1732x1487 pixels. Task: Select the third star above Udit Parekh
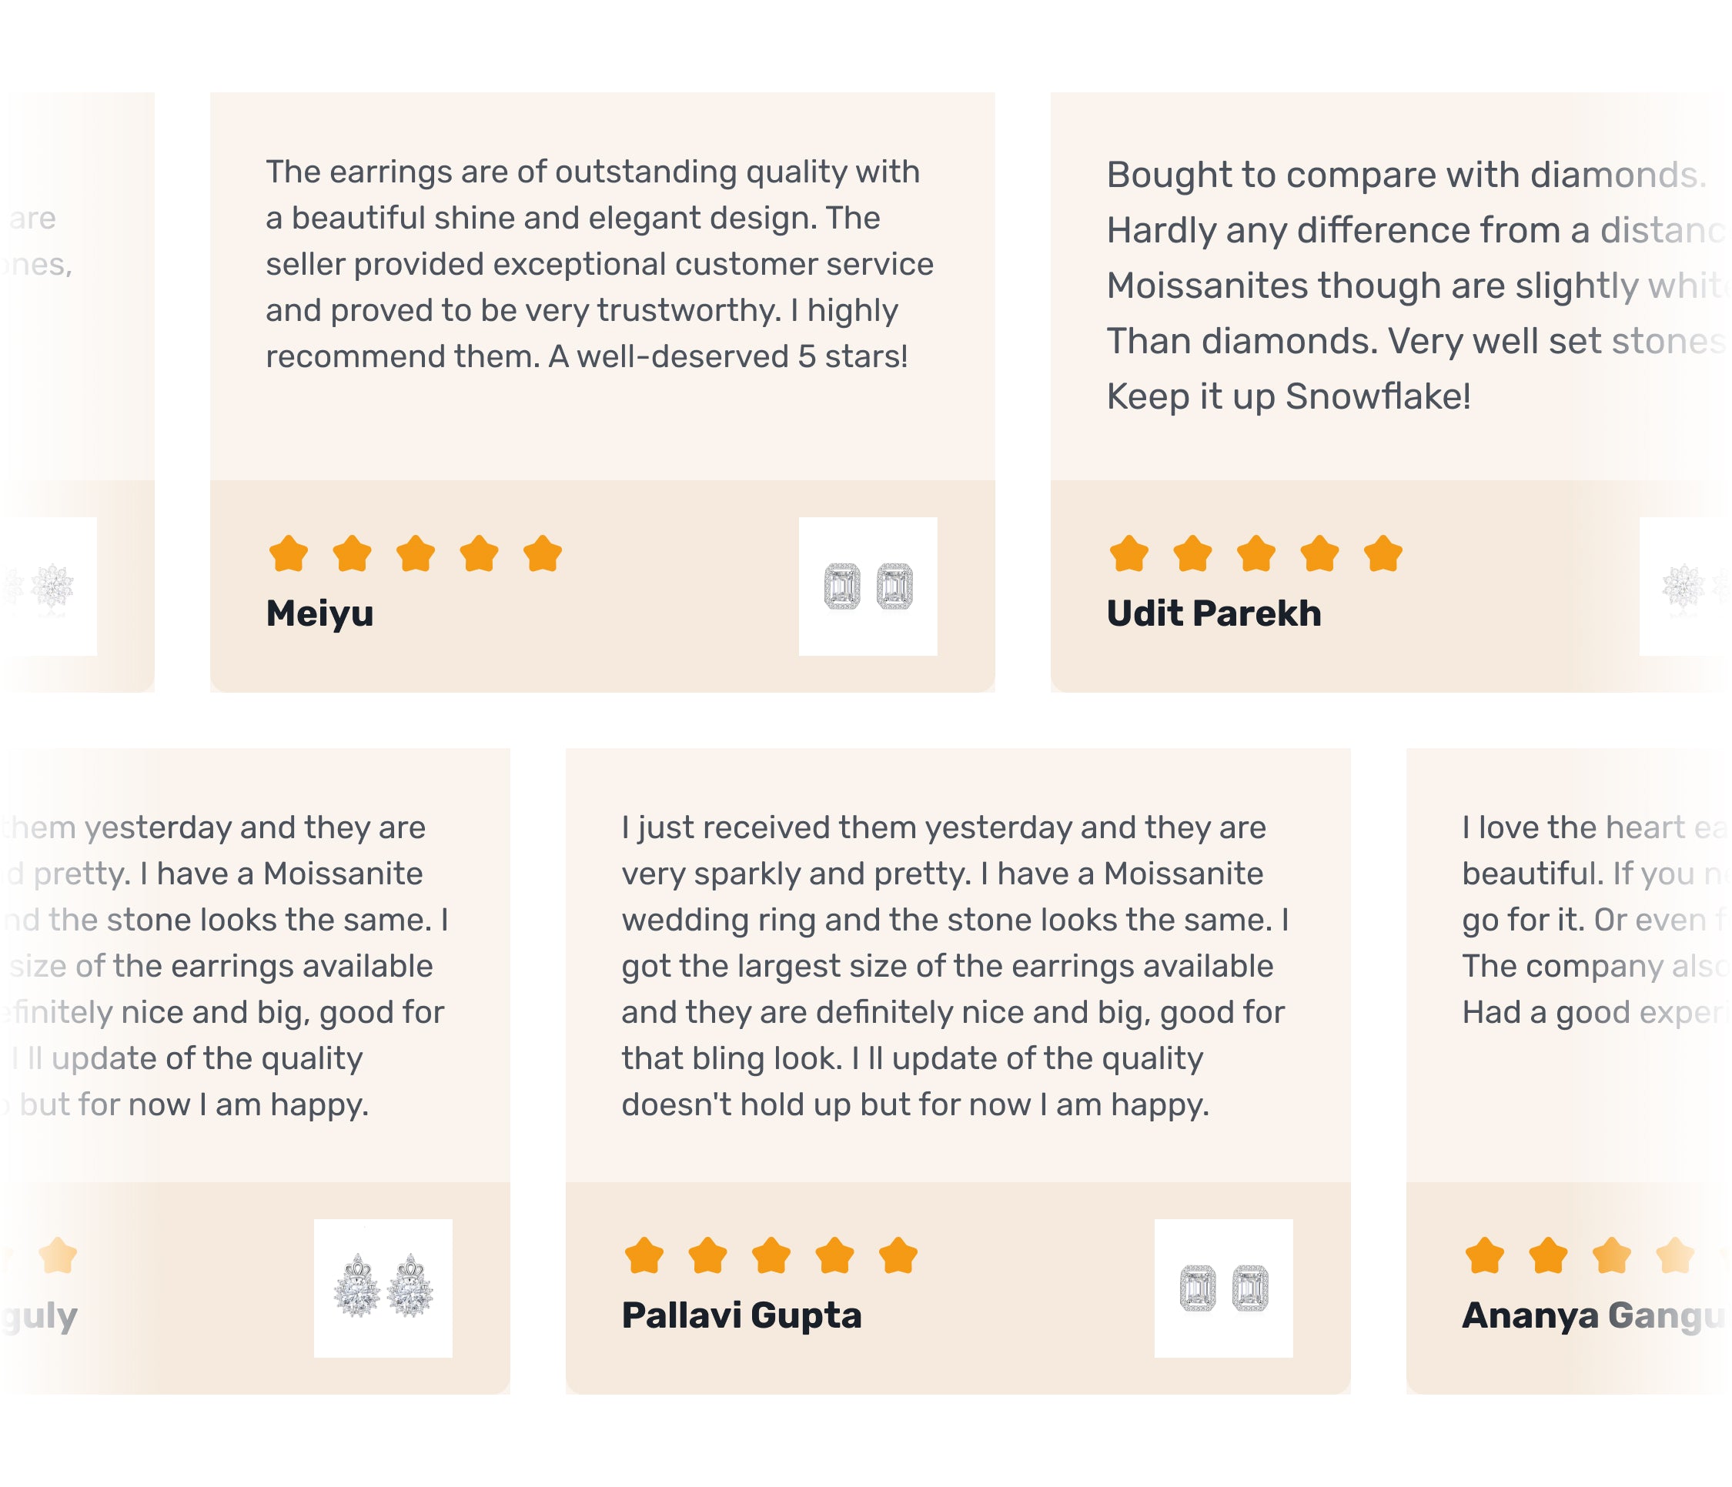[1256, 553]
